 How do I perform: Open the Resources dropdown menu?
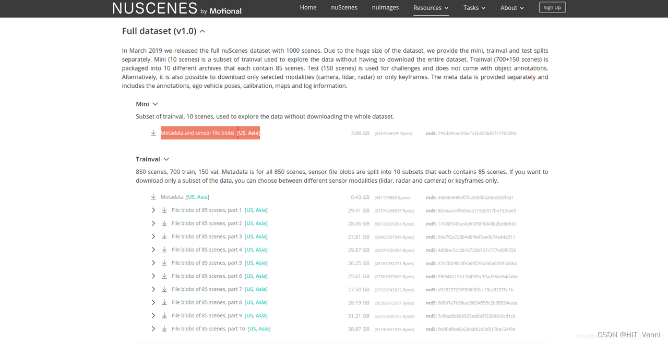click(431, 8)
